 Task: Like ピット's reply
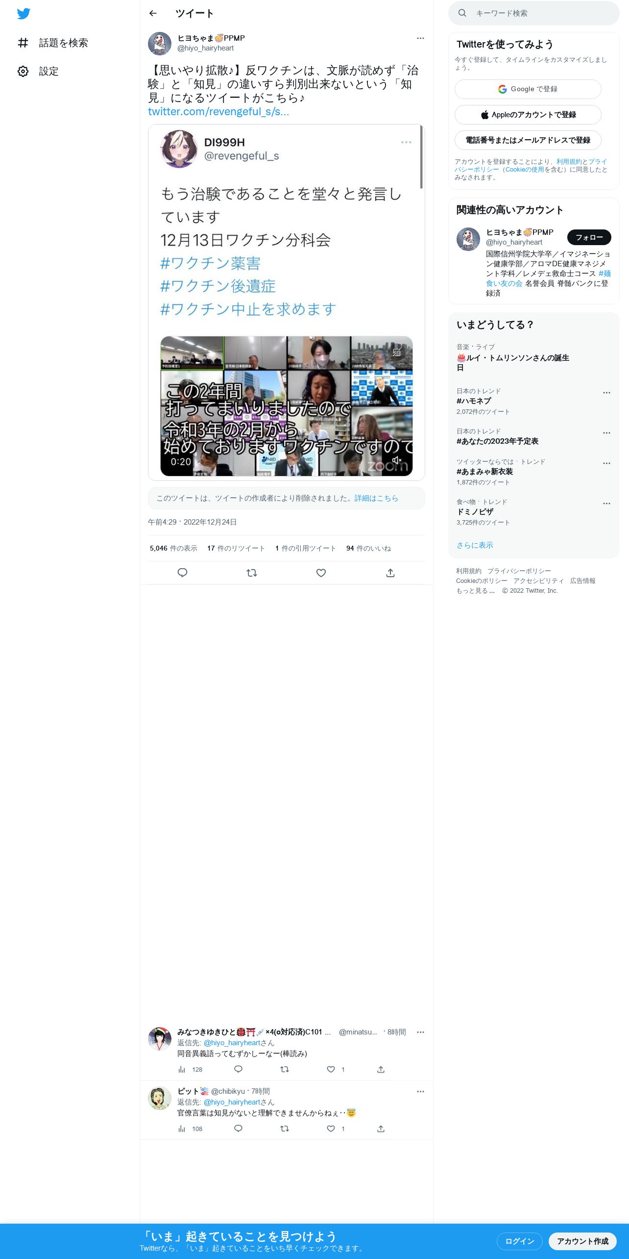[331, 1129]
